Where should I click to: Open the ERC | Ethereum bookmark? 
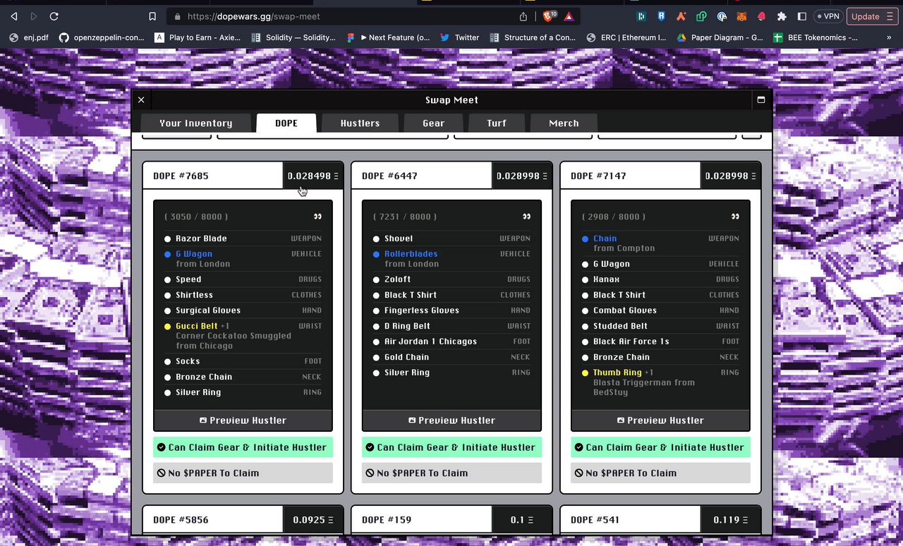point(626,37)
